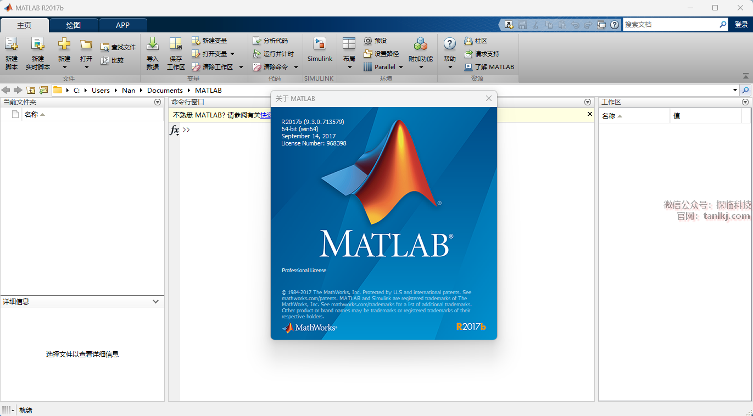Click the License Number: 968398 text
The image size is (753, 416).
pos(314,143)
